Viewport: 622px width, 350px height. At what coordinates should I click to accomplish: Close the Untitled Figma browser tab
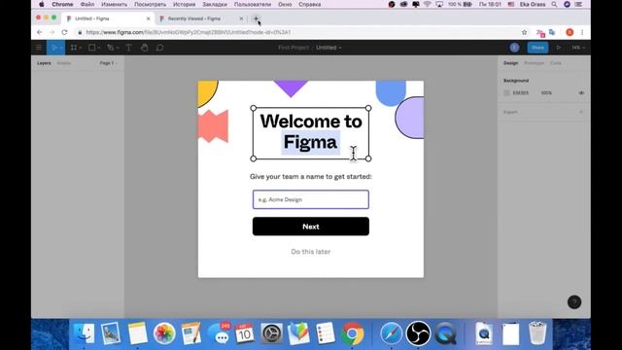tap(148, 18)
